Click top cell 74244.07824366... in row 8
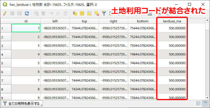The width and height of the screenshot is (210, 108). click(x=84, y=89)
